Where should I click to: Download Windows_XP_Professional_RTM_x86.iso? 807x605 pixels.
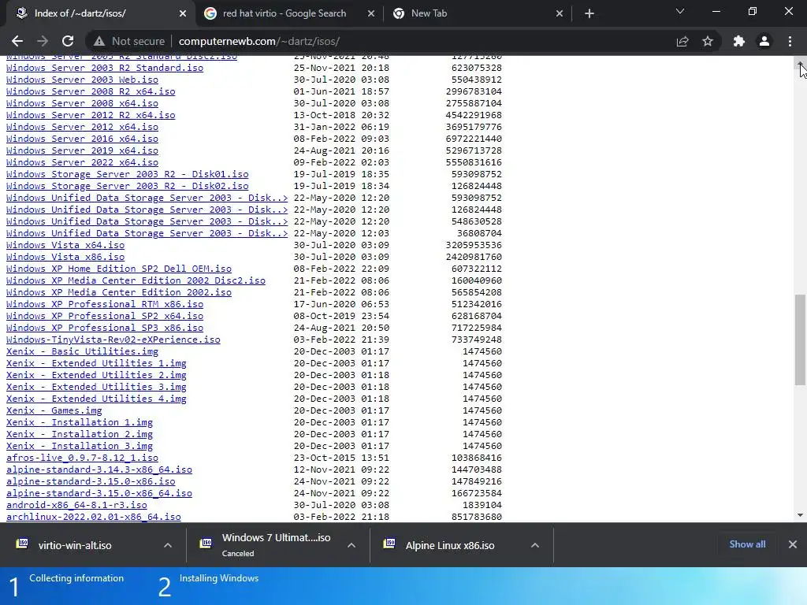coord(105,305)
